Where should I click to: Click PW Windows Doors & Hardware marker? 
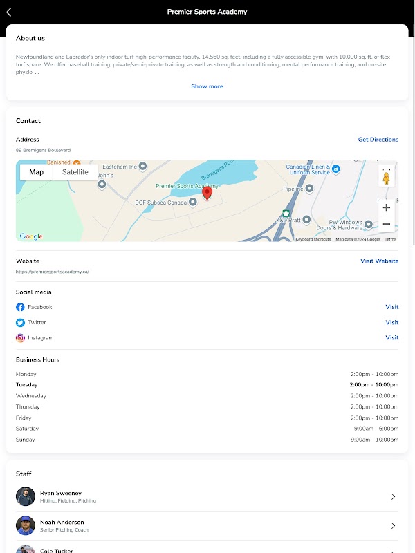(369, 224)
